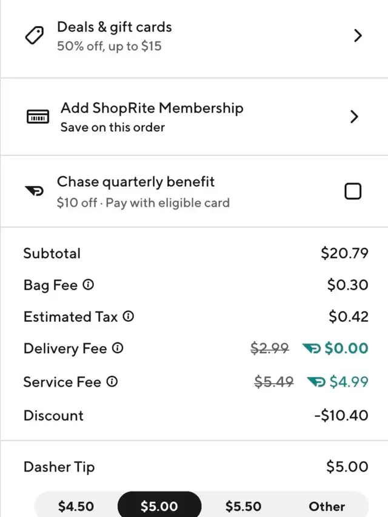Screen dimensions: 388x517
Task: Tap the ShopRite membership card icon
Action: coord(38,117)
